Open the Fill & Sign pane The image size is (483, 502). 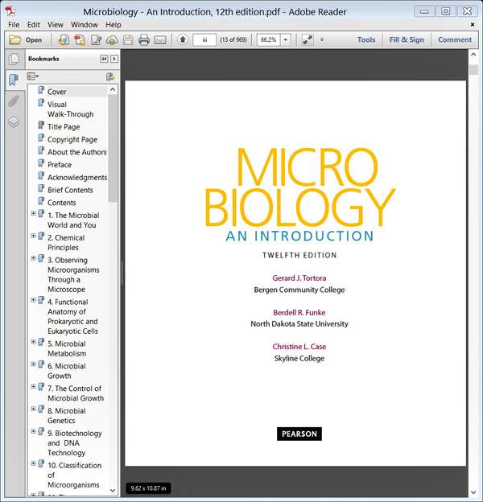pos(407,39)
